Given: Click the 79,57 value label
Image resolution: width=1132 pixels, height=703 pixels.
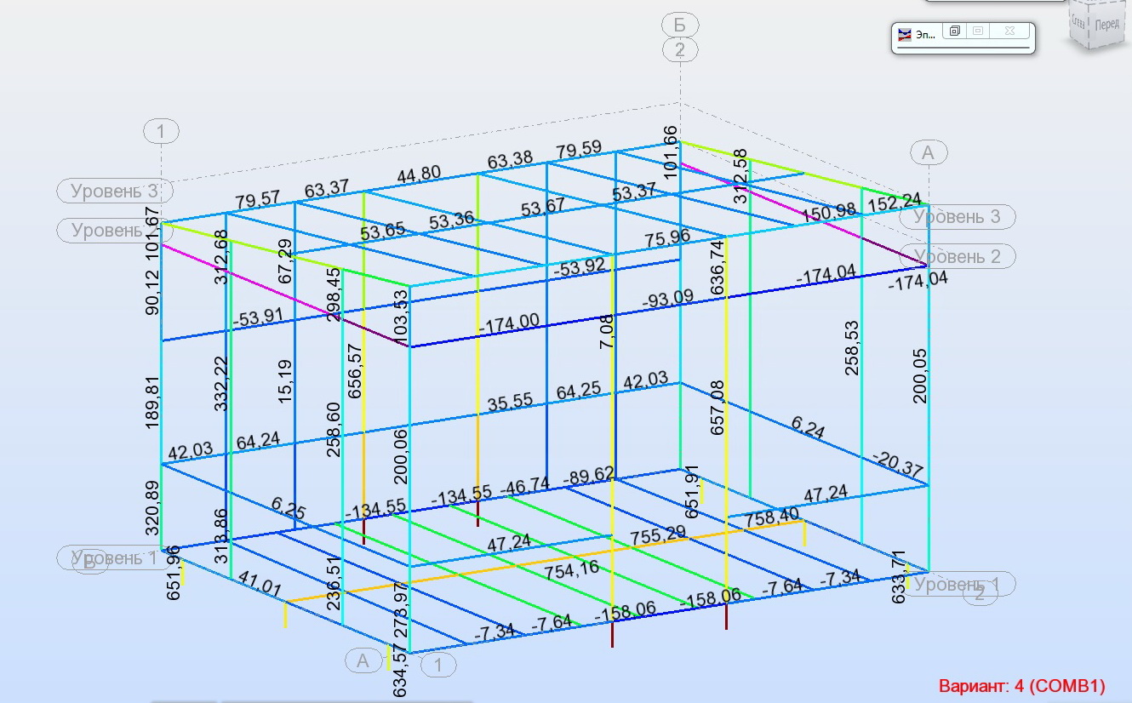Looking at the screenshot, I should [x=258, y=200].
